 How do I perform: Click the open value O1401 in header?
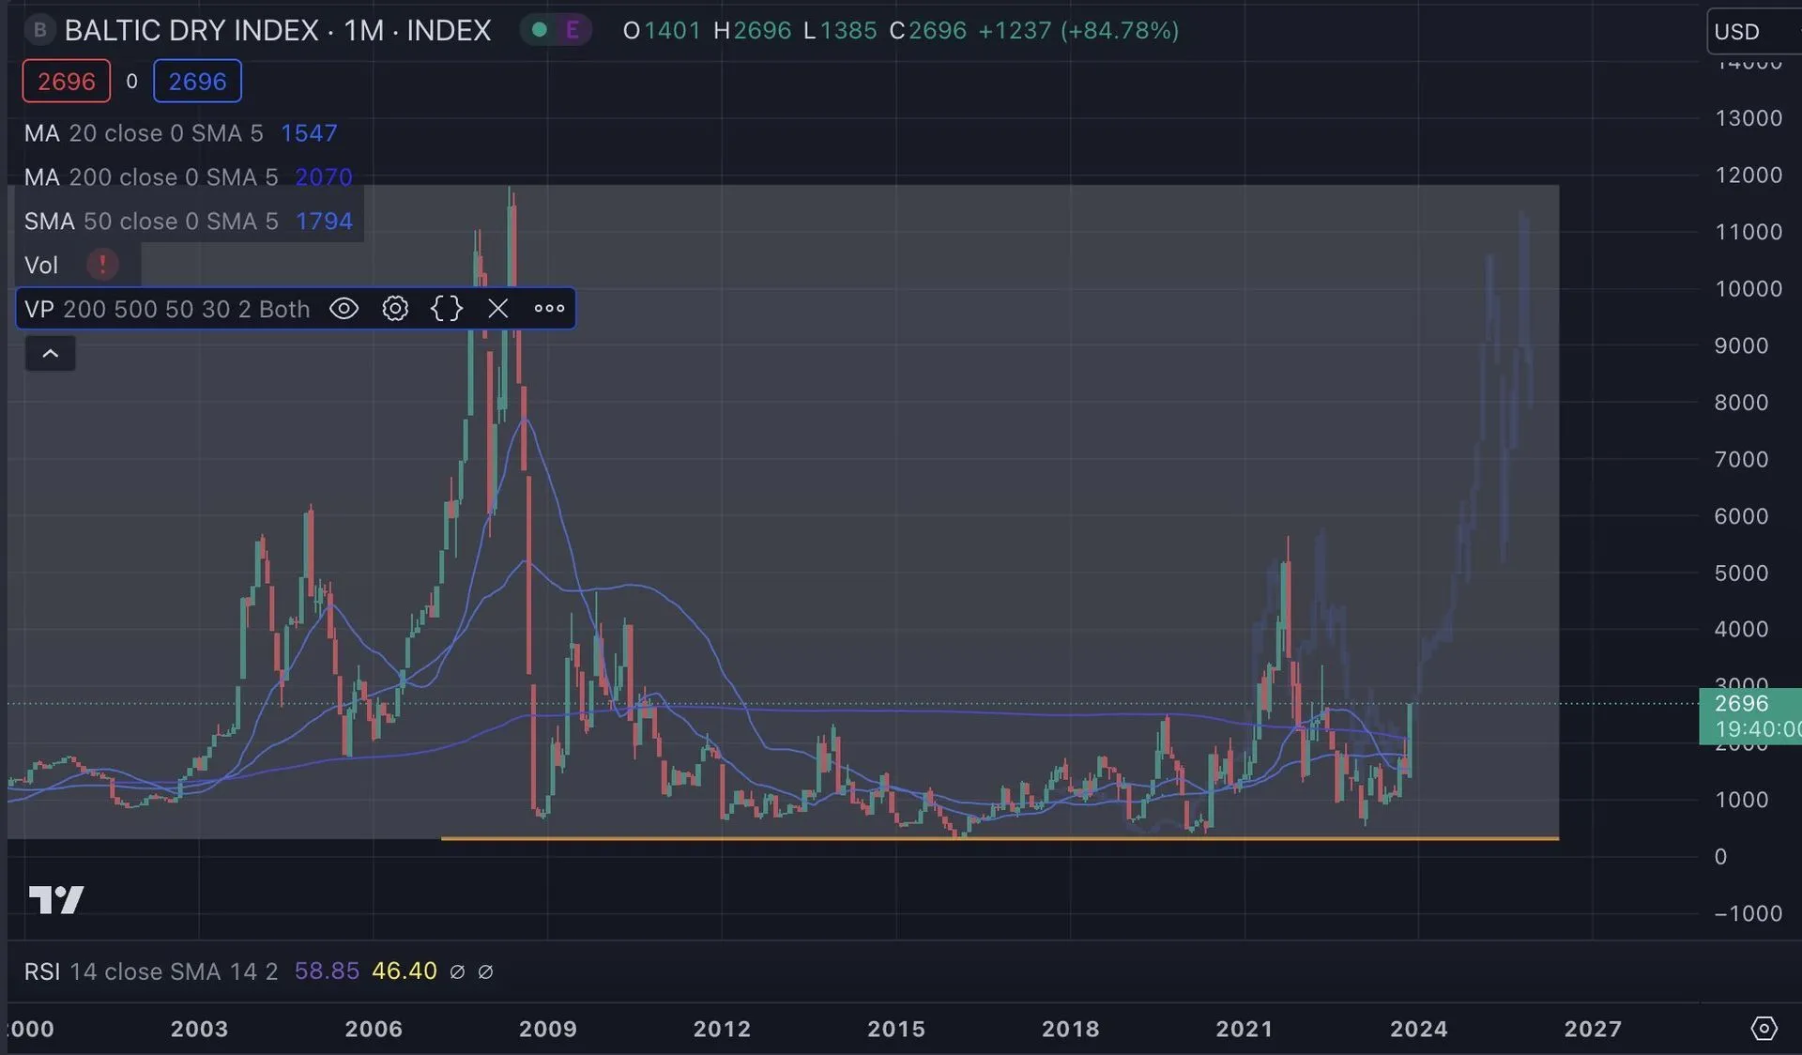[662, 30]
